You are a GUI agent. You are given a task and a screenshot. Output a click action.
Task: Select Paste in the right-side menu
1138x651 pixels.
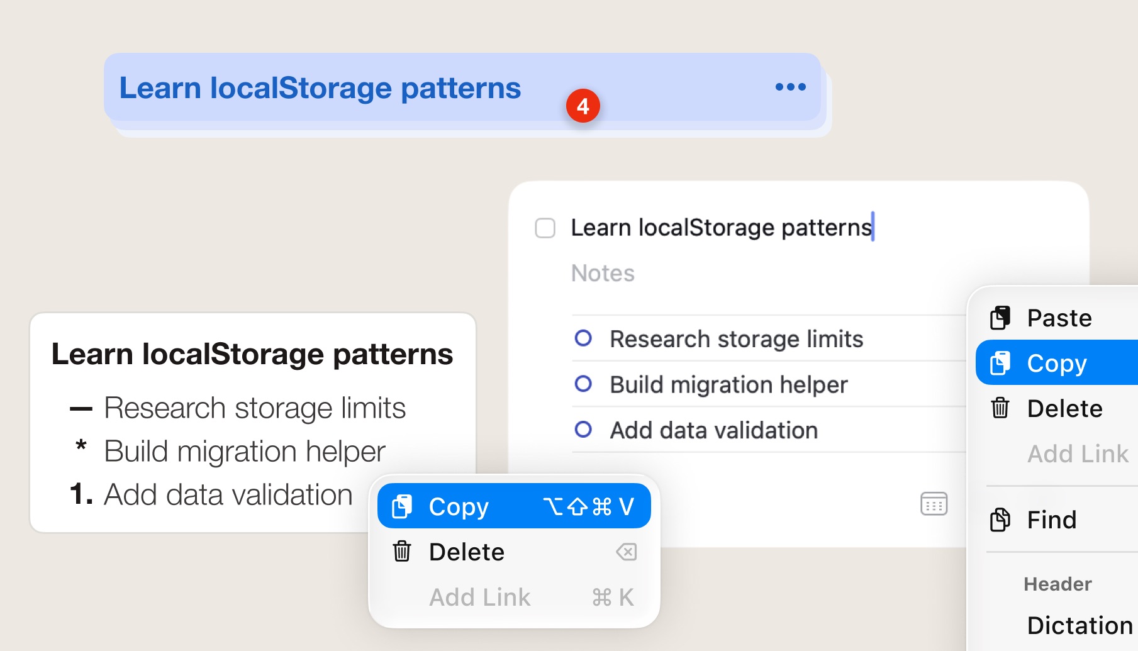tap(1059, 317)
